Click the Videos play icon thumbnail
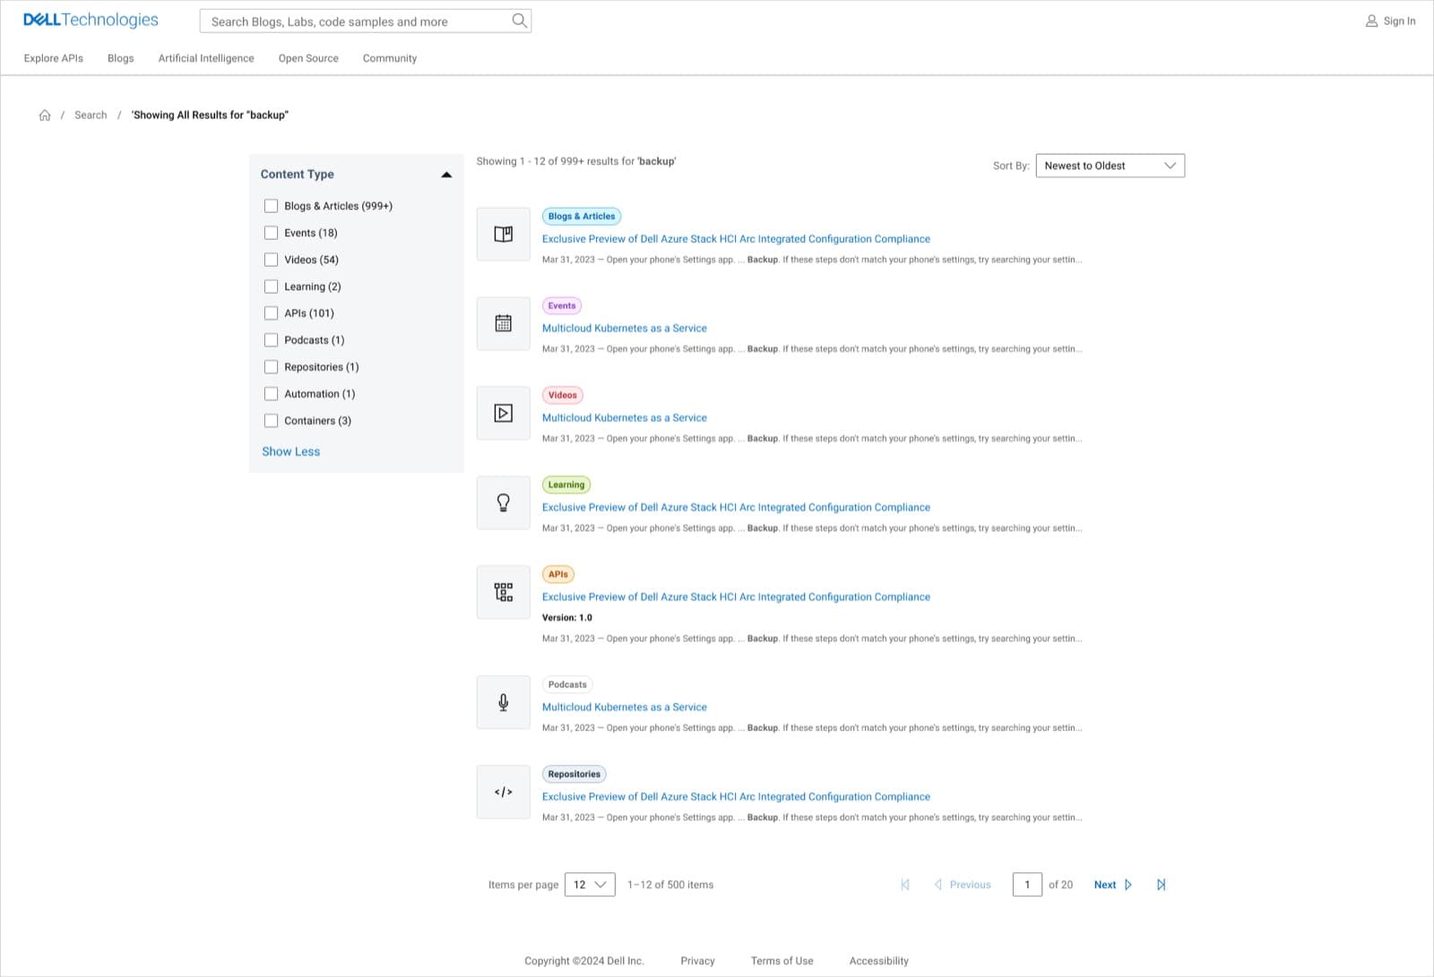 (504, 413)
